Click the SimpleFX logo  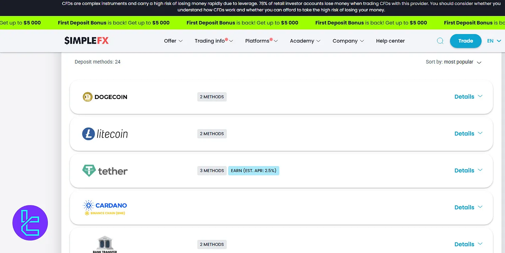87,41
